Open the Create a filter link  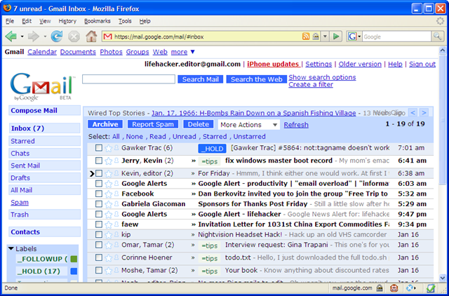click(311, 84)
